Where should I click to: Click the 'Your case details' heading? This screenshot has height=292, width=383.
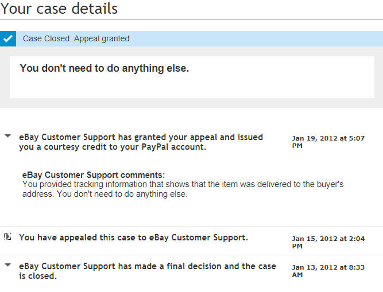click(59, 9)
